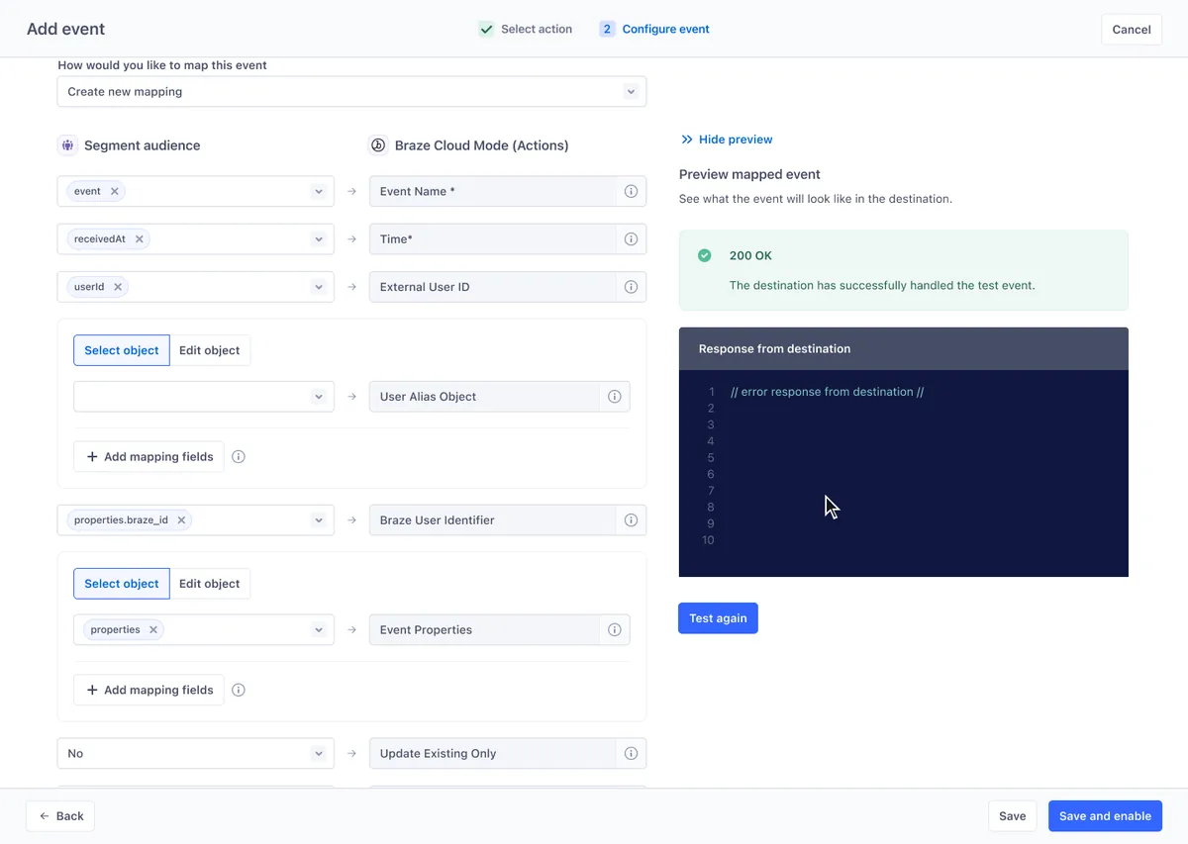The height and width of the screenshot is (844, 1188).
Task: Click the green 200 OK success icon
Action: click(x=705, y=255)
